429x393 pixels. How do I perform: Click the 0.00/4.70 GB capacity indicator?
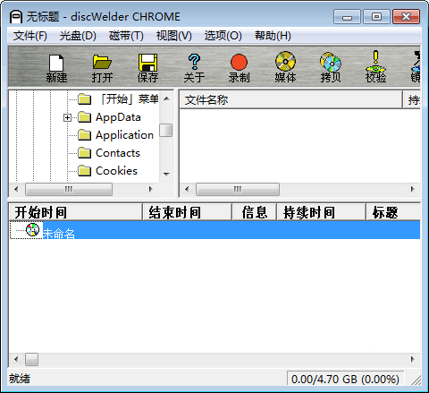(345, 379)
